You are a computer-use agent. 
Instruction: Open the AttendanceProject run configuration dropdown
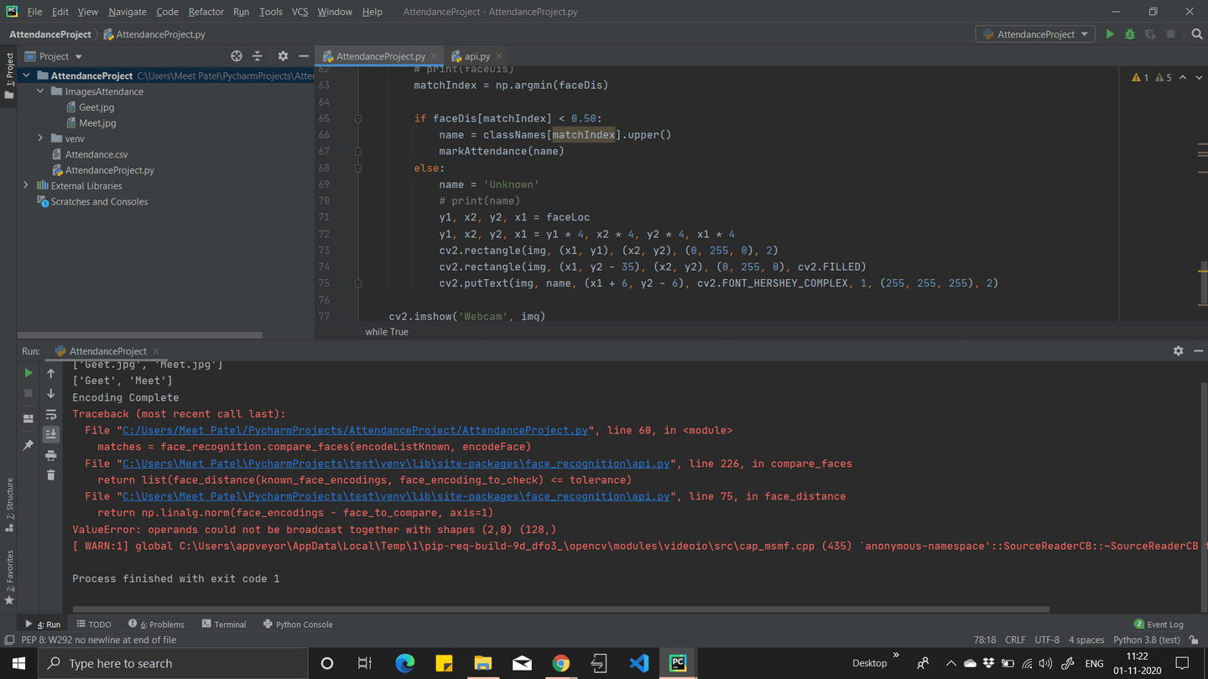1035,34
